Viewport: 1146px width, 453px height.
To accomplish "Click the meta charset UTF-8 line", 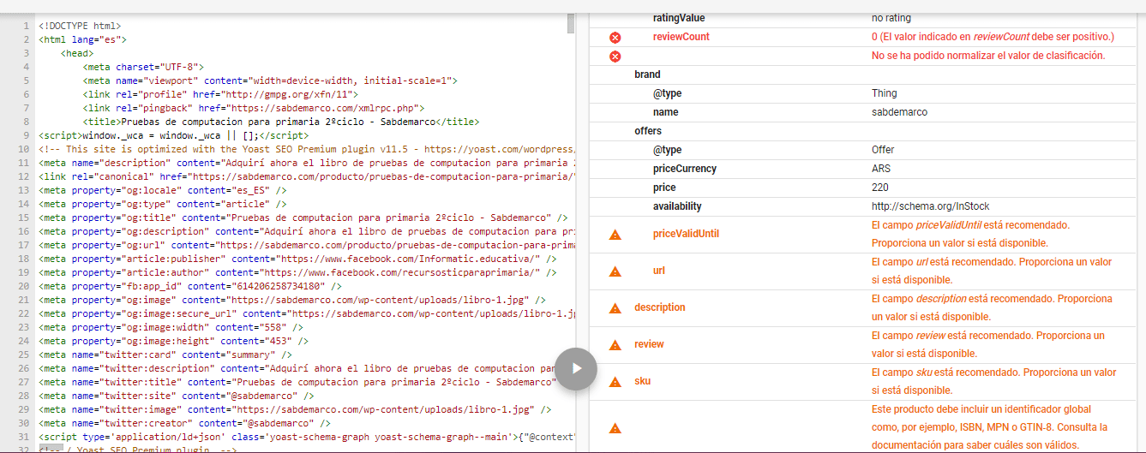I will point(143,67).
